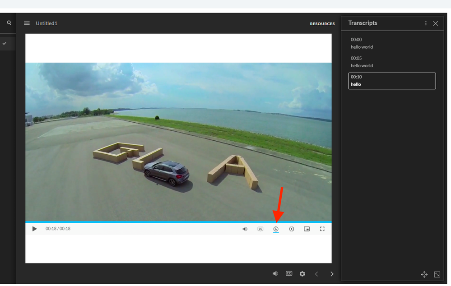This screenshot has height=286, width=451.
Task: Open the Transcripts panel more options
Action: 426,23
